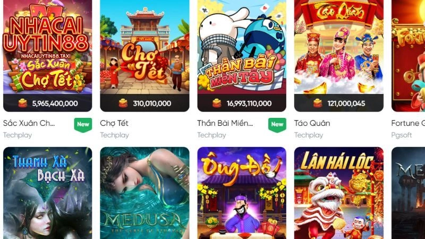The height and width of the screenshot is (239, 425).
Task: Click the Chợ Tết game title text
Action: point(114,123)
